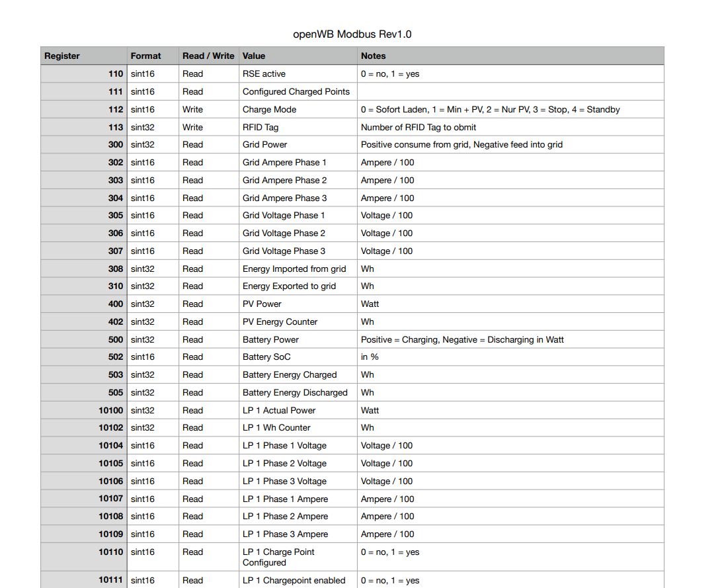Click the RFID Tag value cell

coord(298,127)
